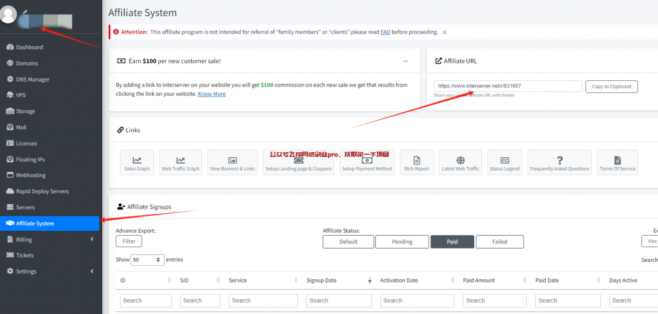The width and height of the screenshot is (658, 314).
Task: Click View Banners & Links icon
Action: 232,162
